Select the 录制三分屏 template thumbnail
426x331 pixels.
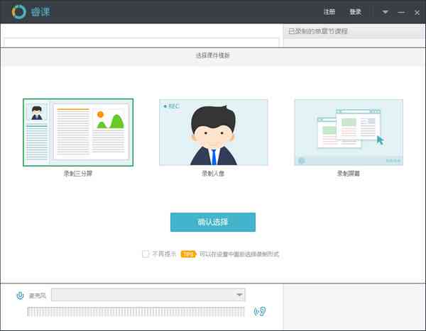point(78,133)
